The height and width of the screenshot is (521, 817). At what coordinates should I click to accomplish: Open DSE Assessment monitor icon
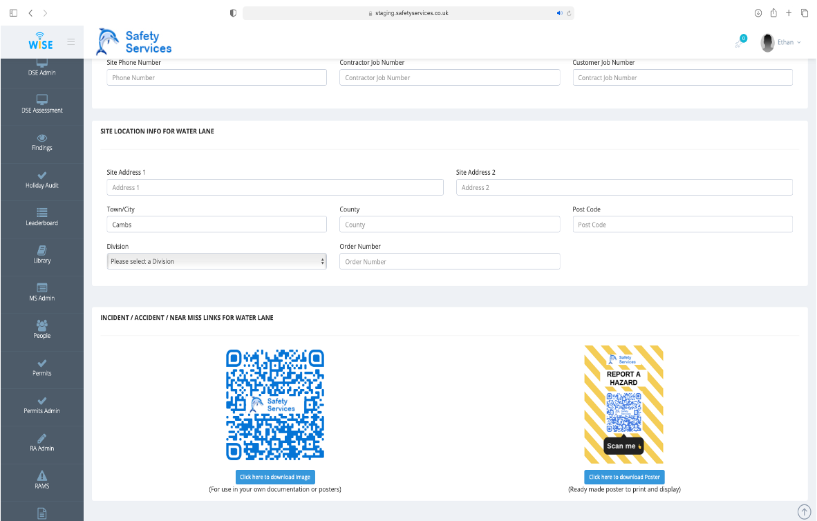pyautogui.click(x=42, y=100)
